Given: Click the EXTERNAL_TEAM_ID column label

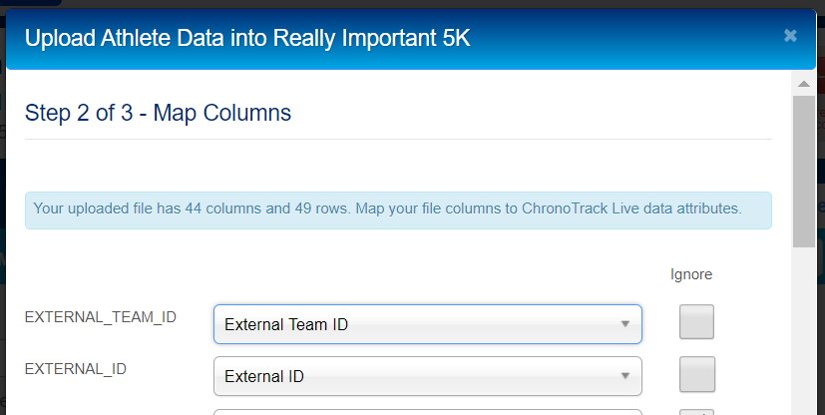Looking at the screenshot, I should click(100, 317).
